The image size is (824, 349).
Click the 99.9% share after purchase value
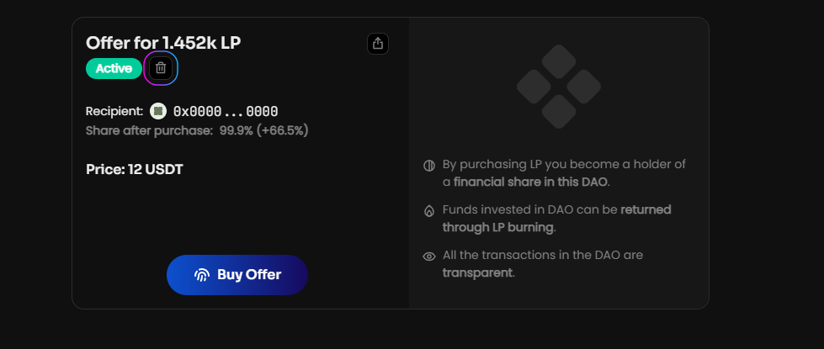coord(235,130)
